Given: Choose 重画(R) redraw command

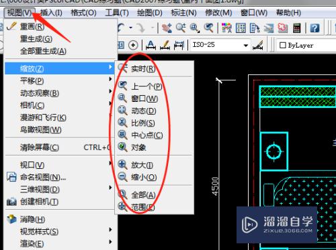Looking at the screenshot, I should (x=60, y=27).
